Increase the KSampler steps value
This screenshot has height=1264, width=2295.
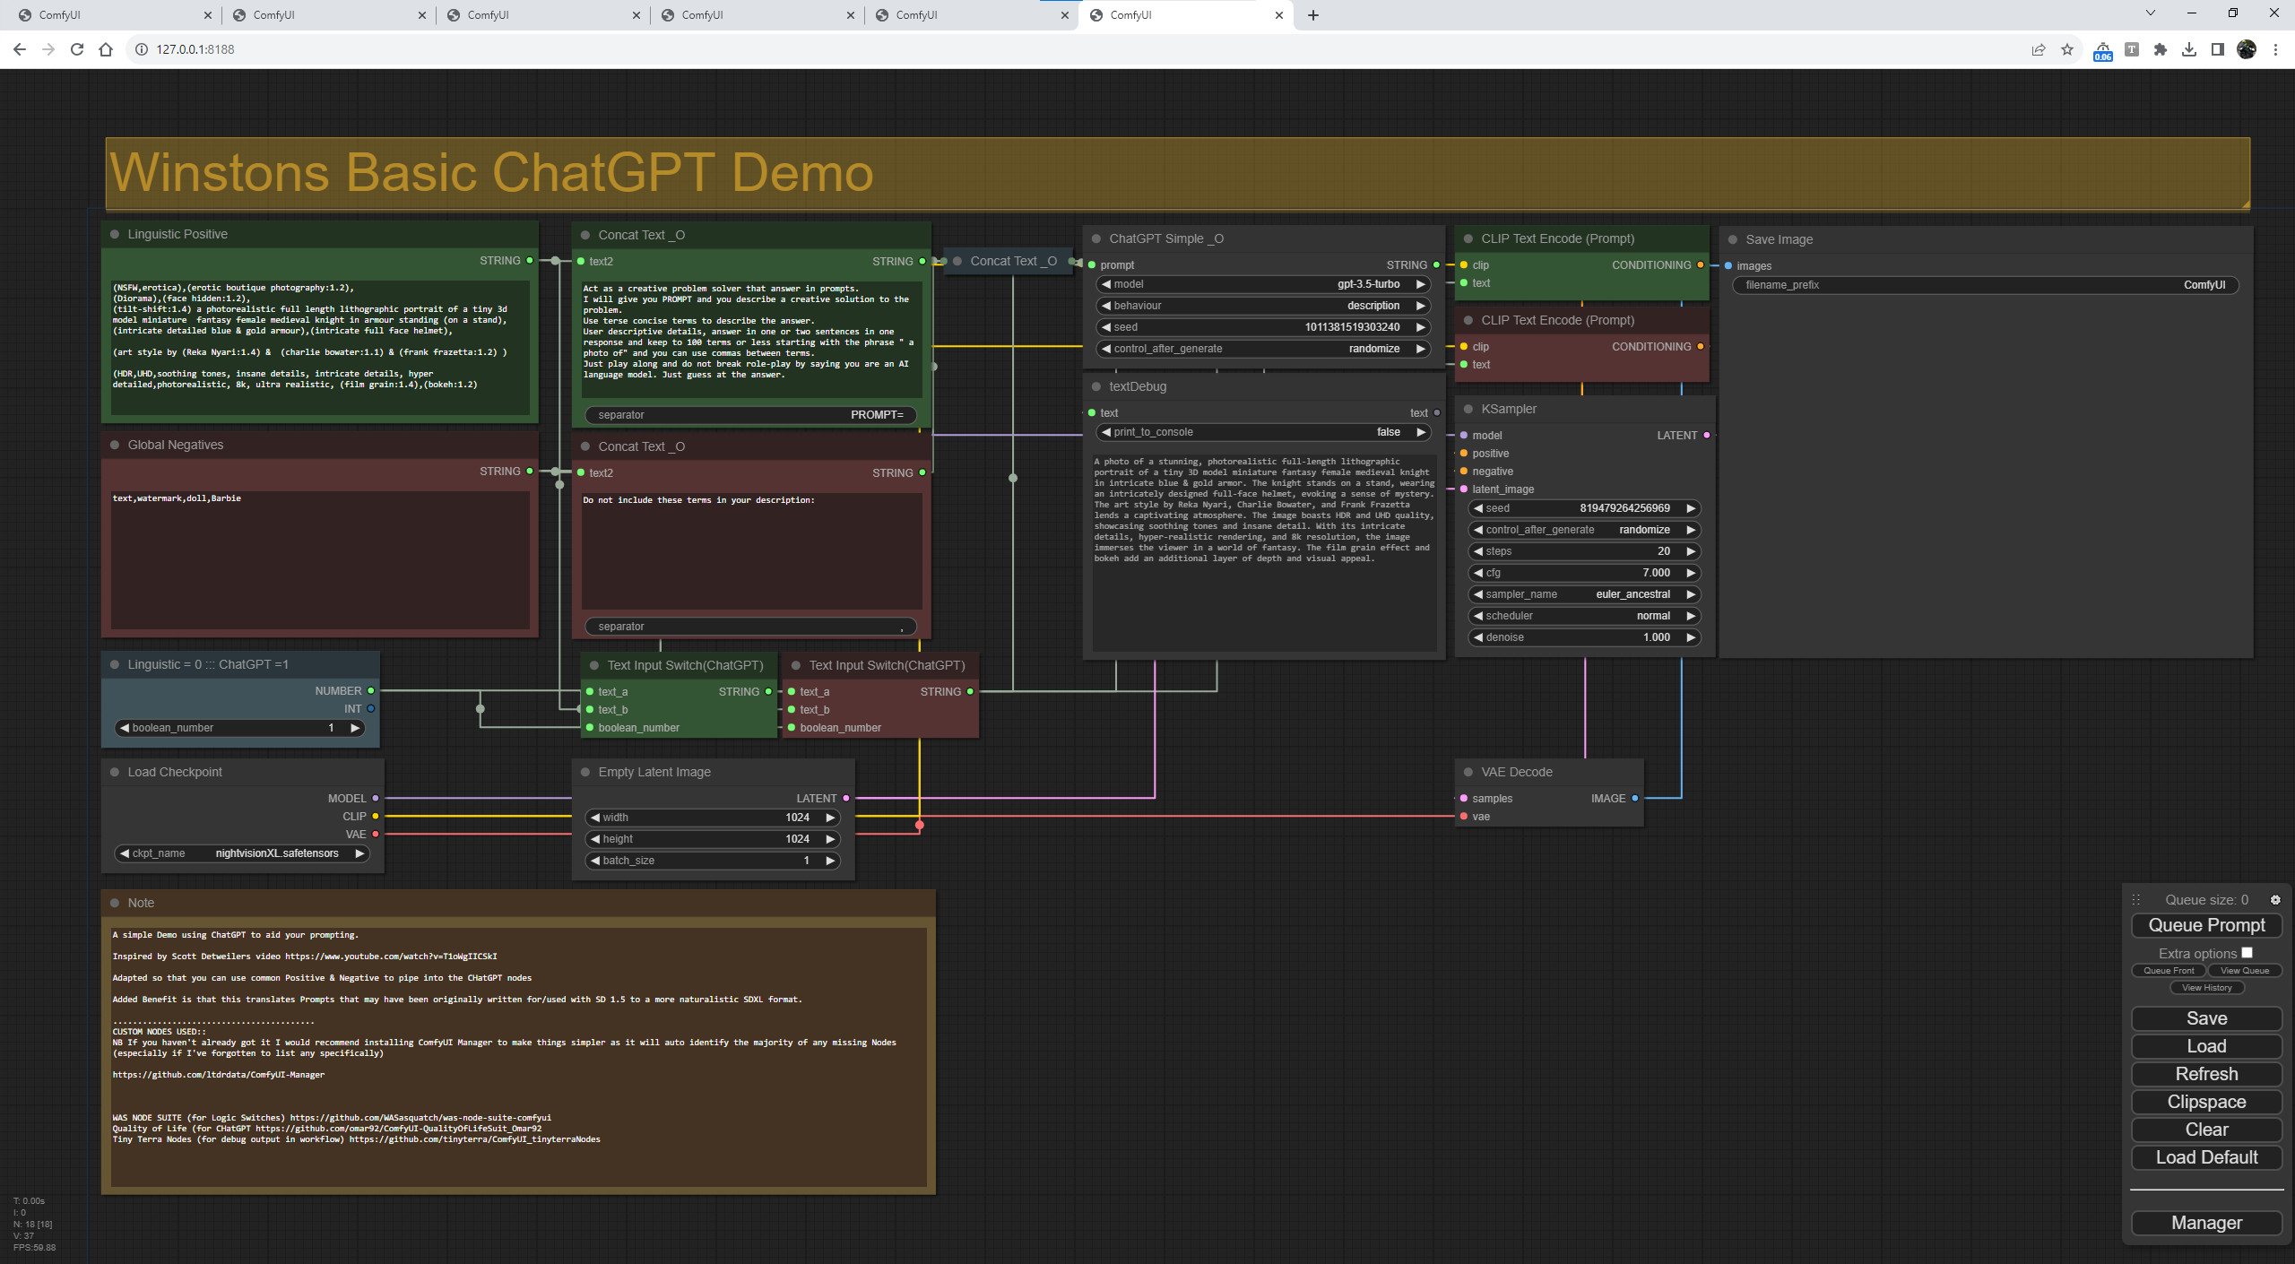pyautogui.click(x=1691, y=551)
